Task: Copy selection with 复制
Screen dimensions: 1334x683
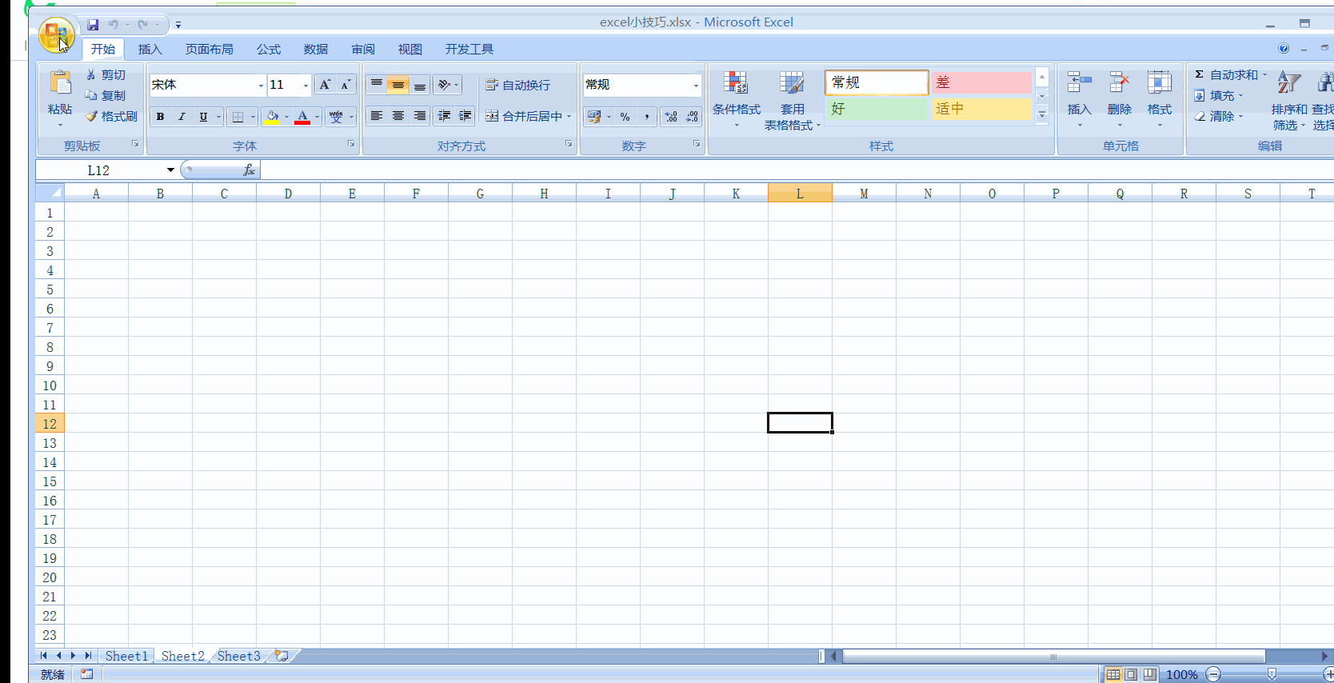Action: (106, 95)
